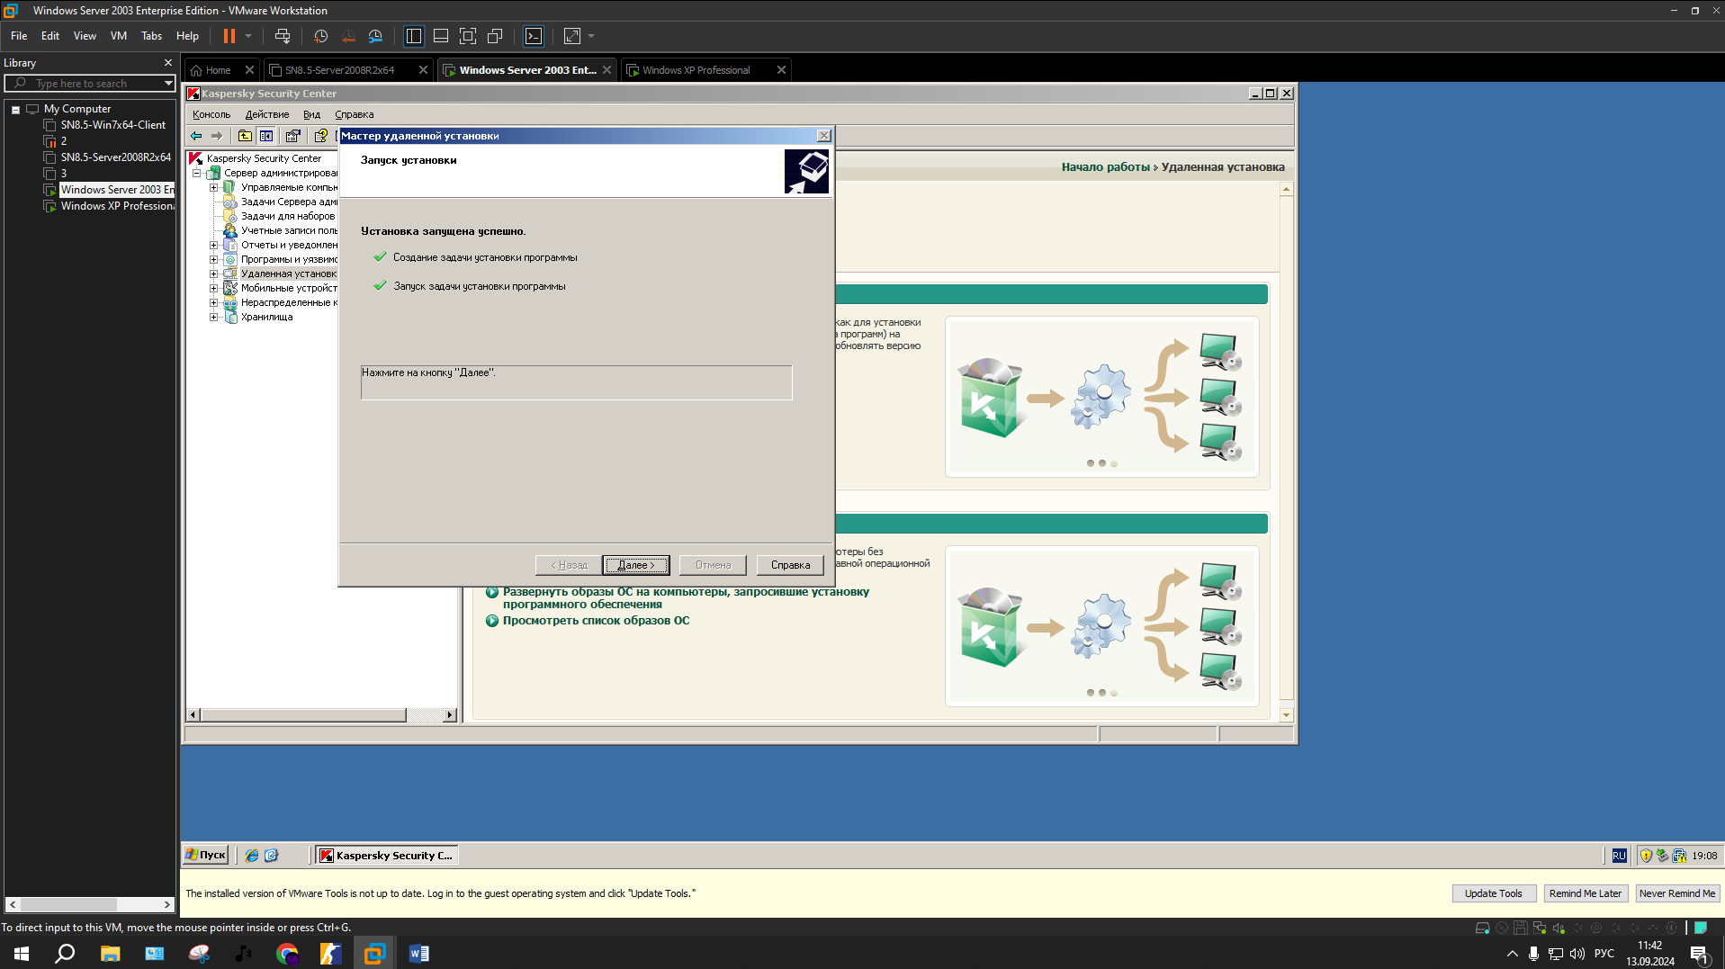Click the Пуск start button in guest

point(206,856)
